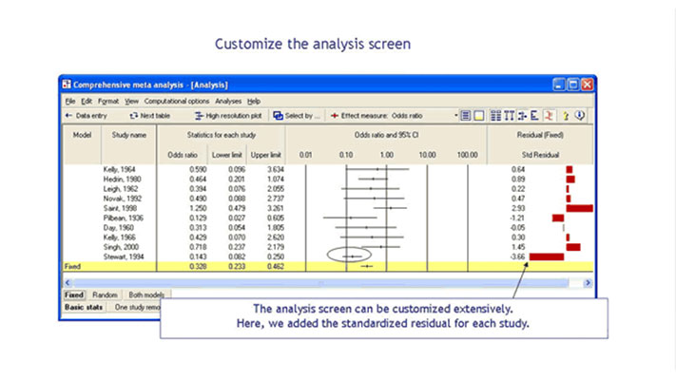Viewport: 676px width, 380px height.
Task: Open the Help menu
Action: pyautogui.click(x=254, y=102)
